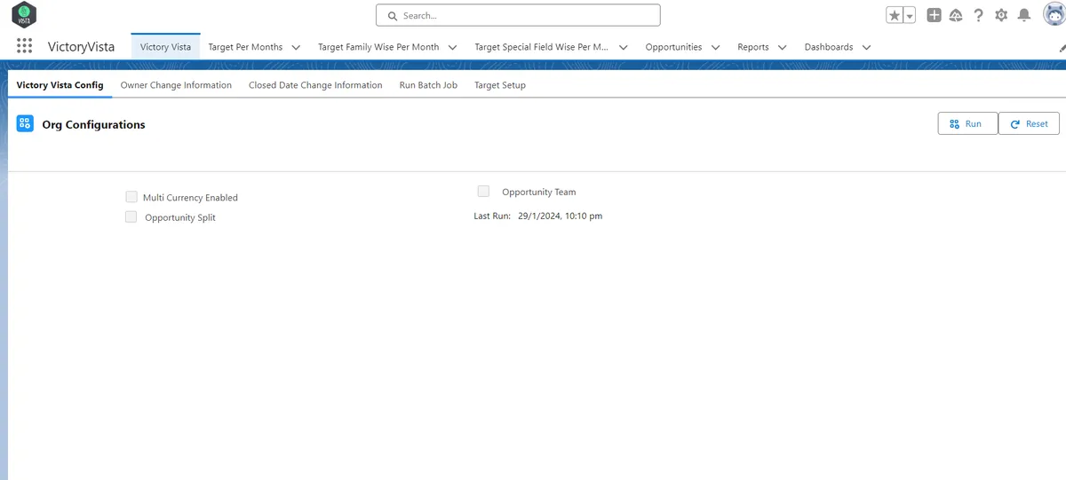Click the Run button
This screenshot has height=480, width=1066.
coord(967,124)
